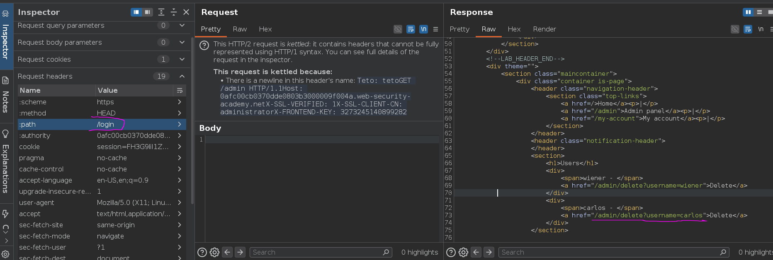The image size is (773, 260).
Task: Switch Response view to Raw tab
Action: coord(489,29)
